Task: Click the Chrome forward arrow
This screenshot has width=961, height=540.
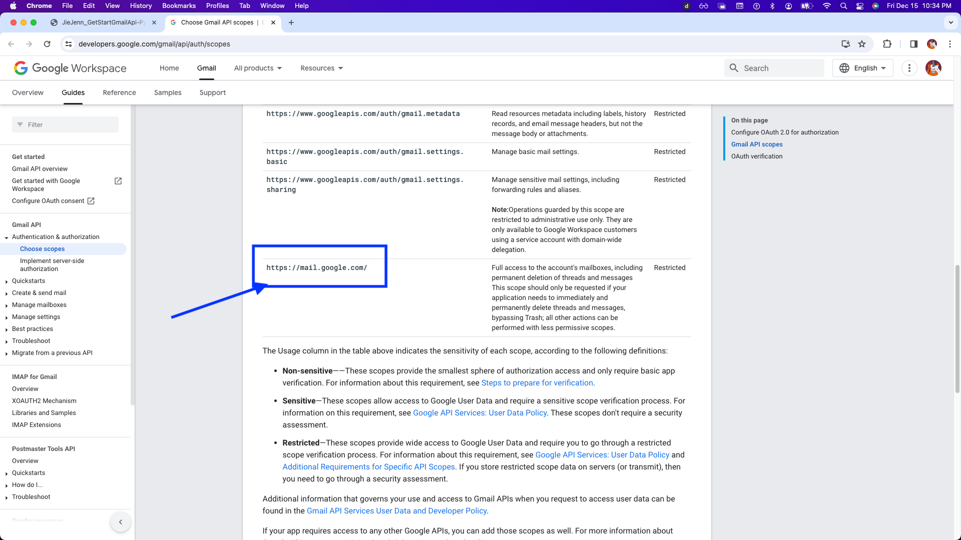Action: [x=29, y=44]
